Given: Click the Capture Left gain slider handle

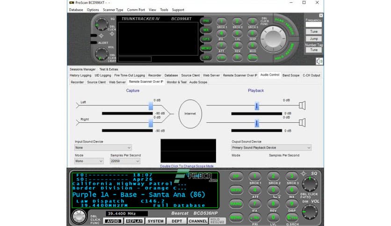Looking at the screenshot, I should [x=151, y=106].
